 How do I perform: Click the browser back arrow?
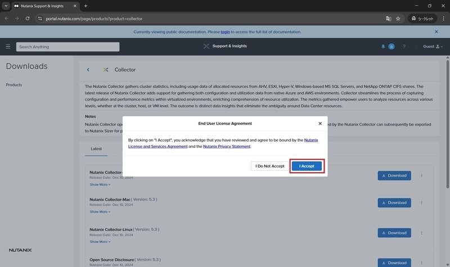6,19
